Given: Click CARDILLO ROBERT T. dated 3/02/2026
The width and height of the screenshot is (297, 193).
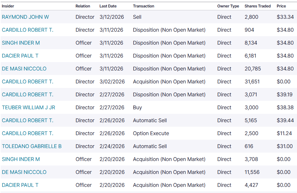Looking at the screenshot, I should click(x=27, y=81).
